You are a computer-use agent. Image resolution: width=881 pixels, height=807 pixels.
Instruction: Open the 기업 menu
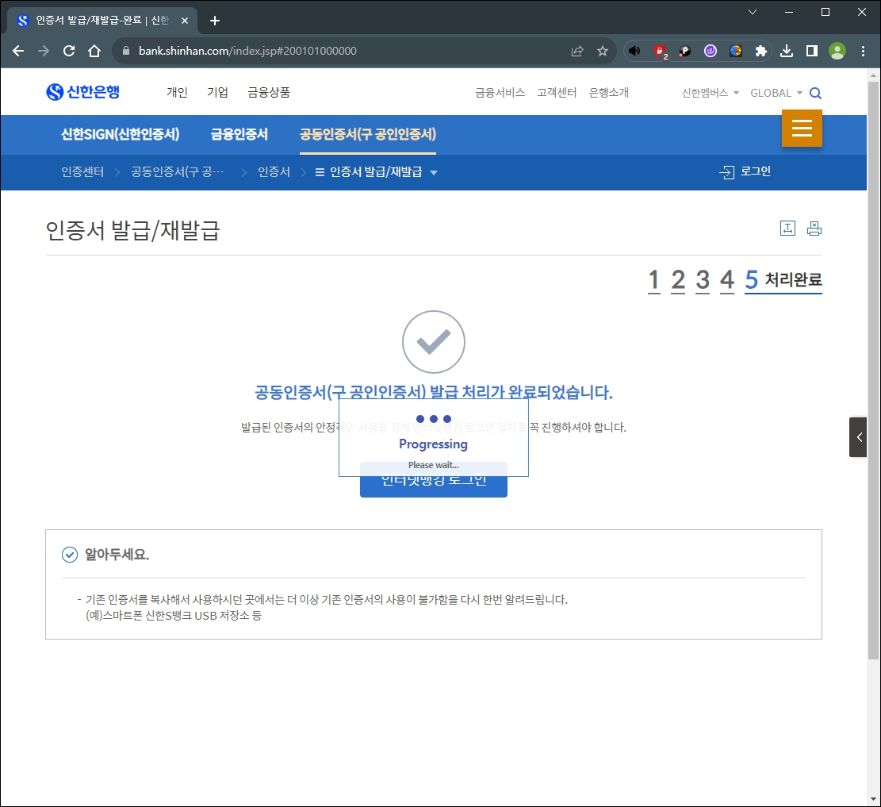pyautogui.click(x=217, y=92)
